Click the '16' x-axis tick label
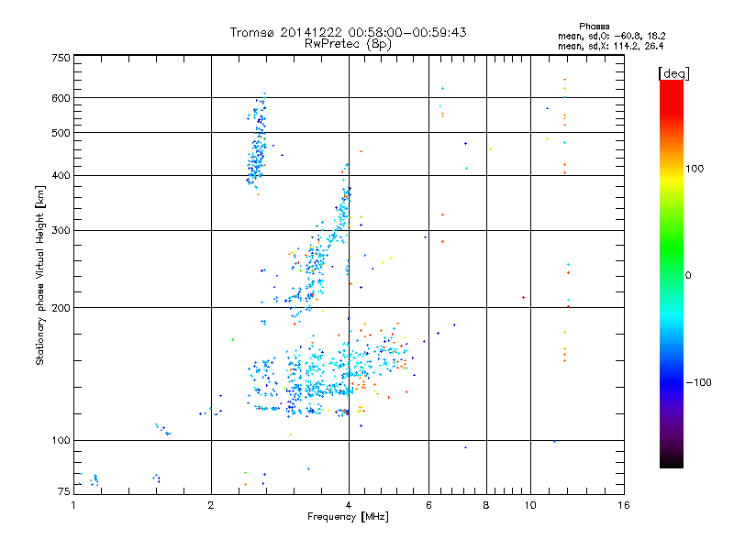Image resolution: width=734 pixels, height=550 pixels. 624,505
